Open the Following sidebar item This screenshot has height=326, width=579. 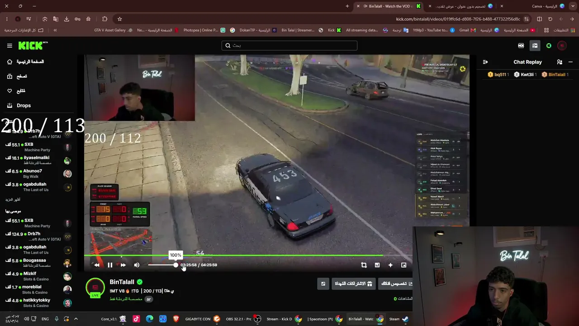16,91
